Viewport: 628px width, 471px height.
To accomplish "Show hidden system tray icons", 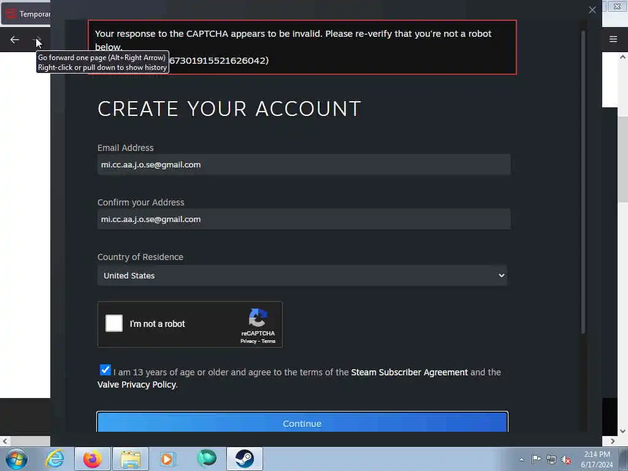I will click(x=521, y=459).
